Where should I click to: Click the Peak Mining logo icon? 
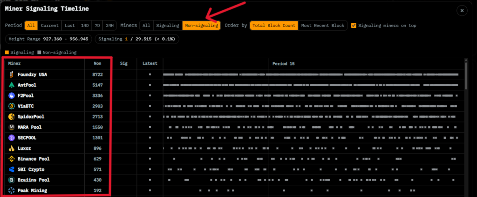(x=12, y=190)
